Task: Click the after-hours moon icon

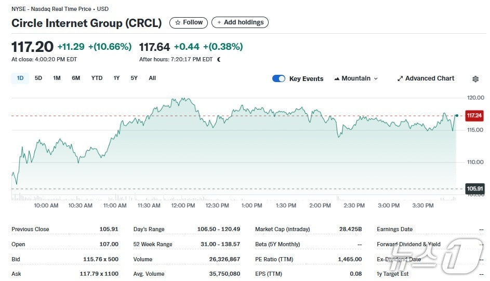Action: pos(219,59)
